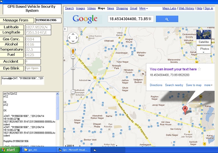Star the location in the info bubble
This screenshot has width=218, height=153.
(199, 69)
